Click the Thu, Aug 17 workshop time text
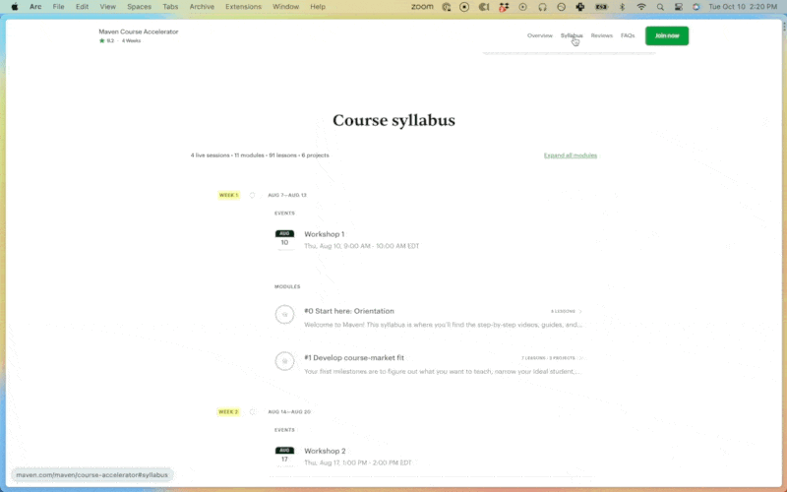787x492 pixels. click(x=358, y=462)
